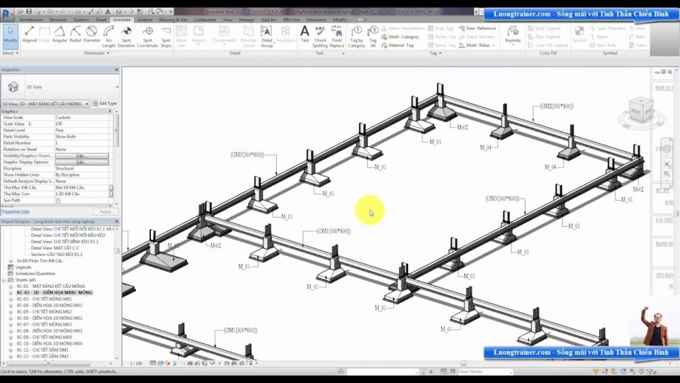Select the Angular dimension tool
Image resolution: width=680 pixels, height=383 pixels.
(x=60, y=35)
